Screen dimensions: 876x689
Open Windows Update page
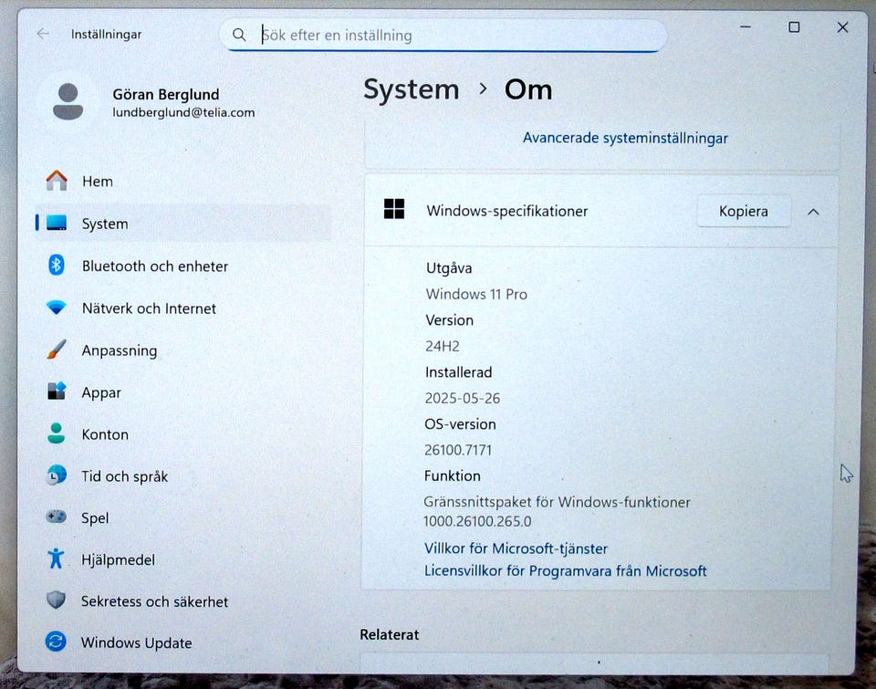click(183, 642)
